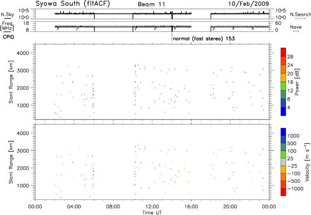Click the 'N.Search' legend label
This screenshot has height=215, width=311.
pyautogui.click(x=300, y=14)
